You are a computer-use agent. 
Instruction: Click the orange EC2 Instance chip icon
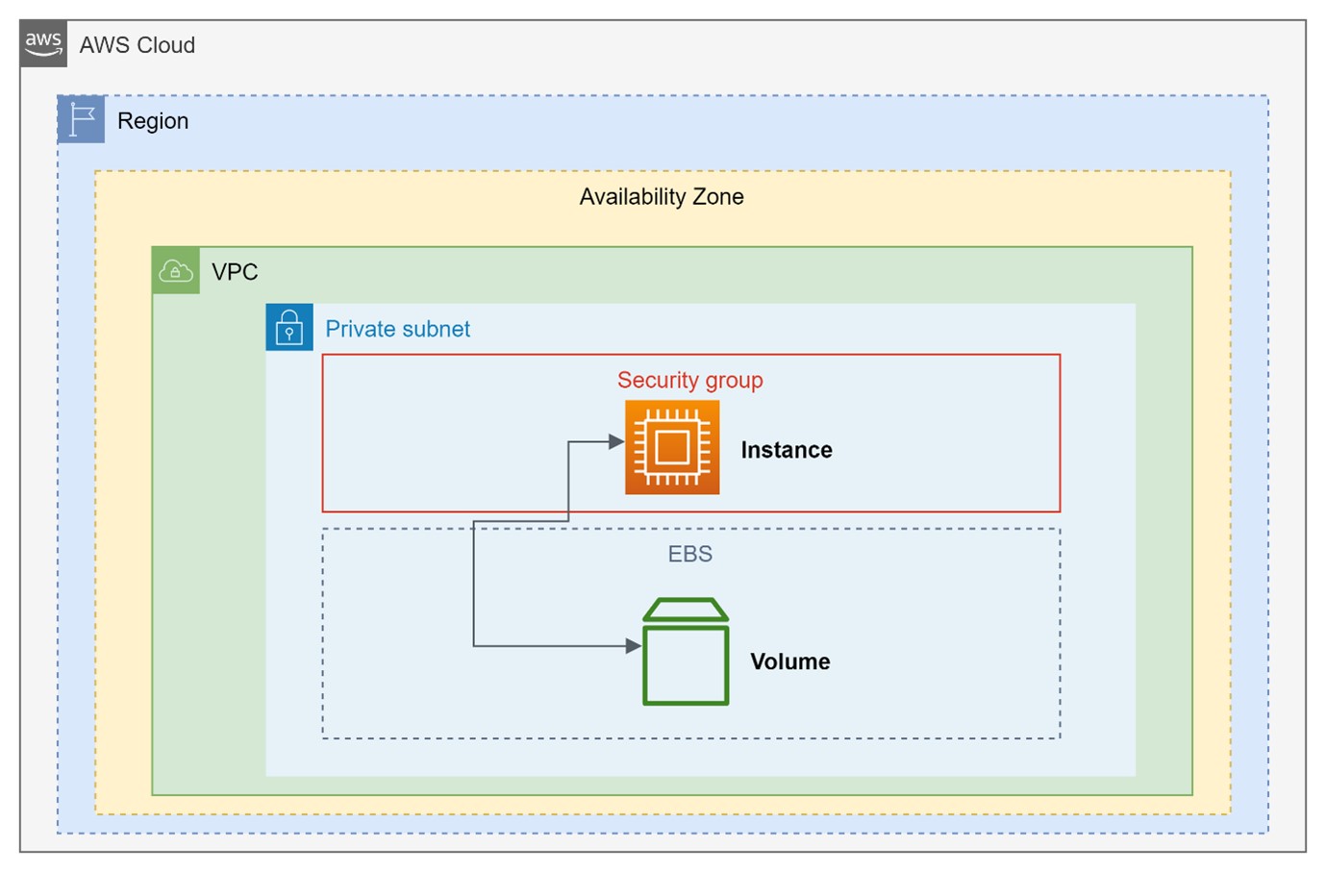coord(672,448)
